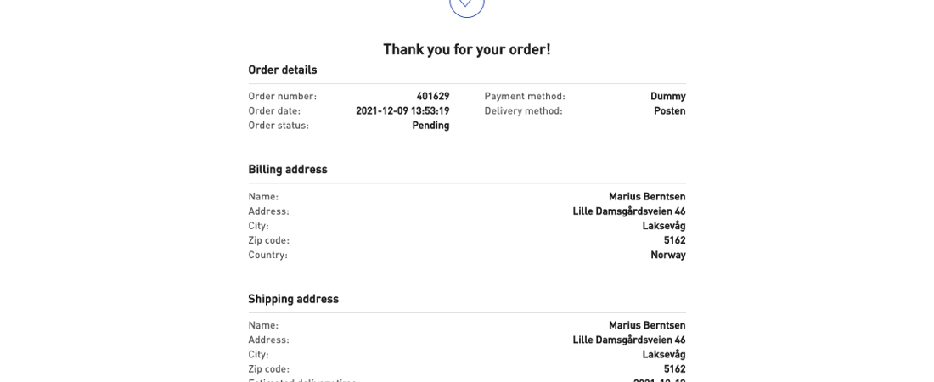This screenshot has height=382, width=934.
Task: Click the billing country Norway
Action: tap(667, 255)
